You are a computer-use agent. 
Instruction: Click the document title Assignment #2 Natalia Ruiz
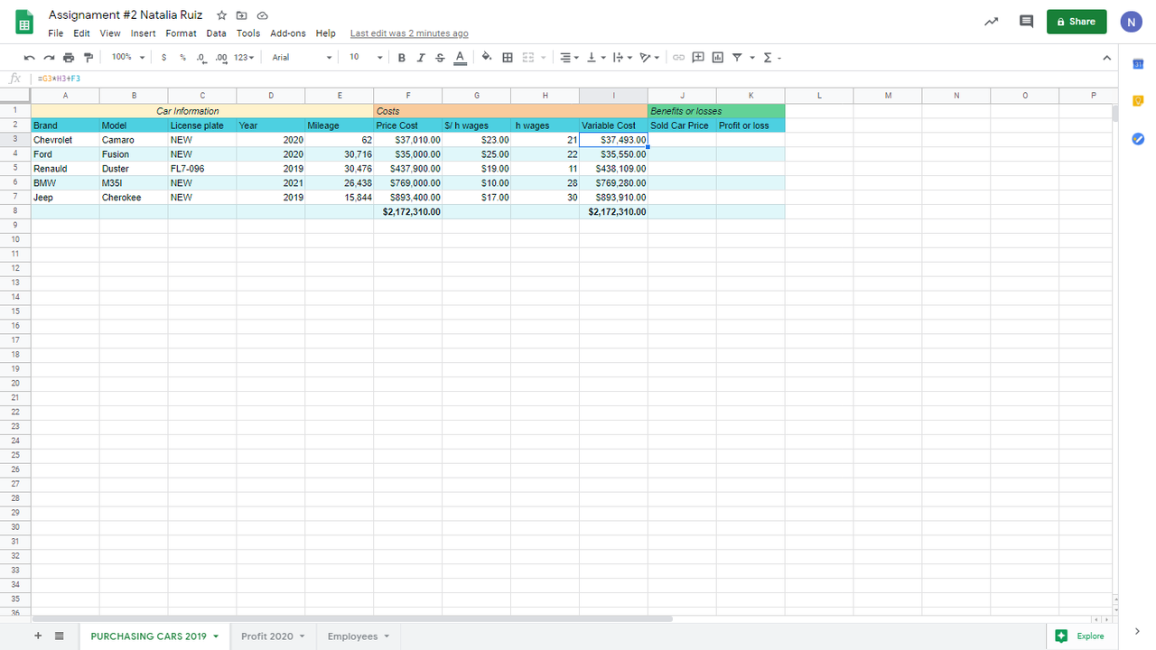pyautogui.click(x=126, y=15)
